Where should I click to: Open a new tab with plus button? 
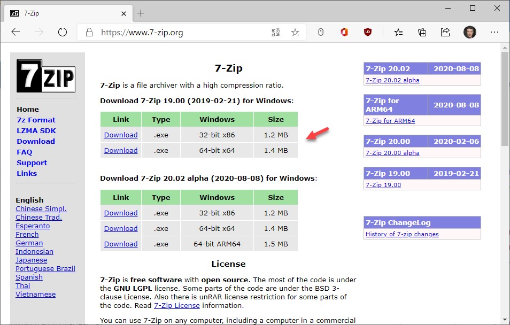click(x=141, y=13)
